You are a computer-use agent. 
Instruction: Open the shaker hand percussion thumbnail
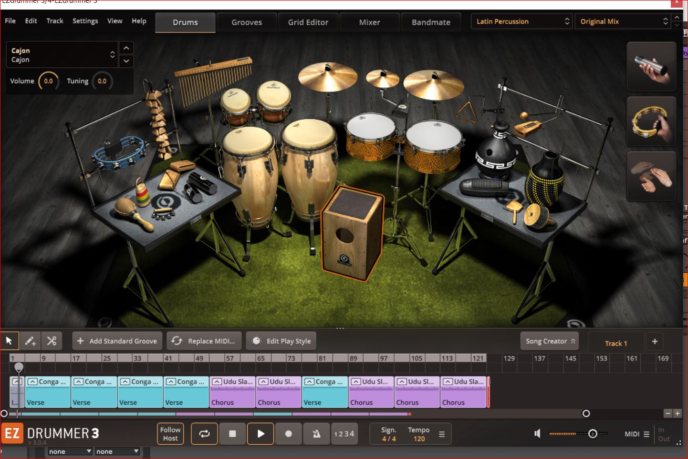[651, 67]
